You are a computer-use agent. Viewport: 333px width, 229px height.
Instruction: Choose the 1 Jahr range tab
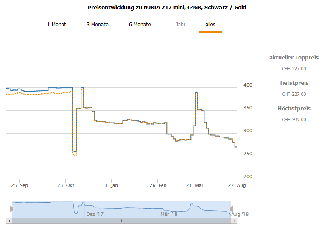pos(178,25)
